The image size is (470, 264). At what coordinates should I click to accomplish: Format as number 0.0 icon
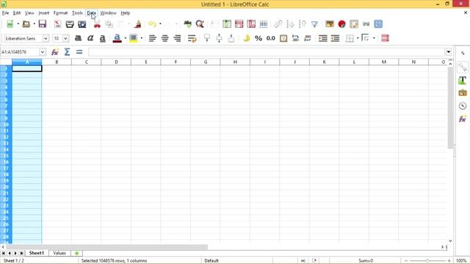271,38
